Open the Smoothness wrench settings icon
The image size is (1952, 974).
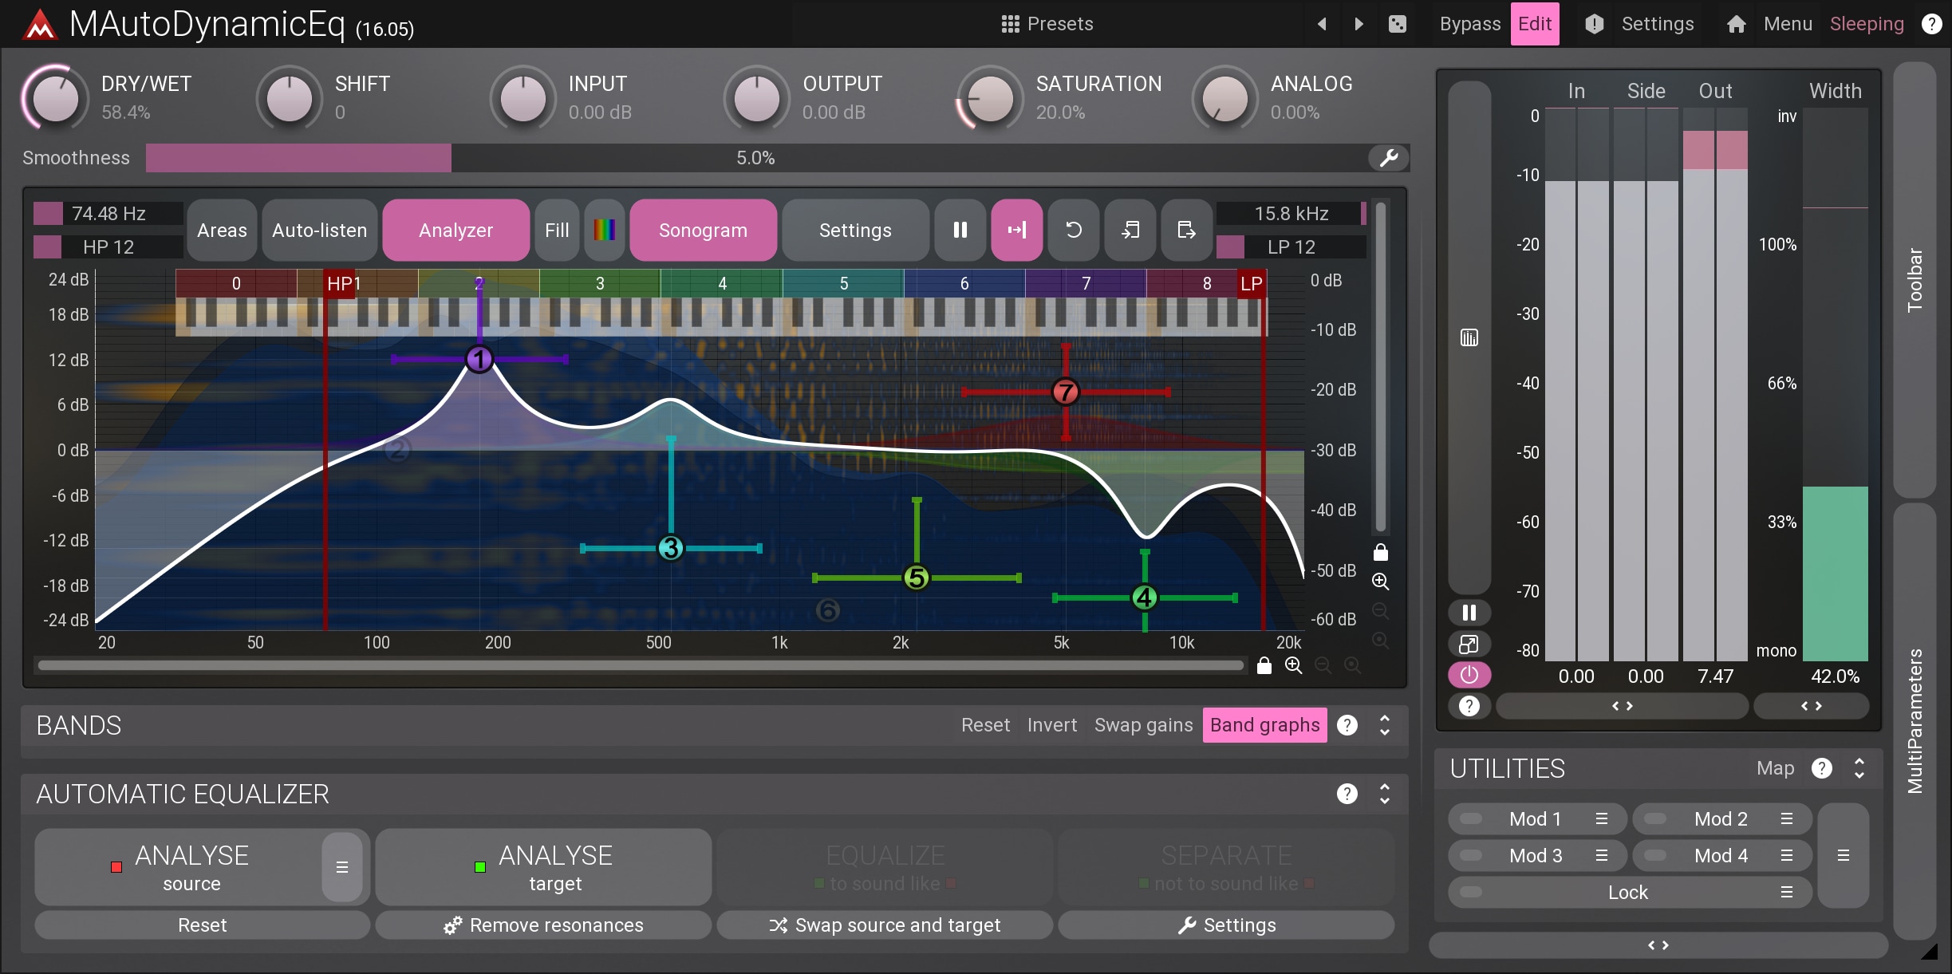(x=1389, y=158)
